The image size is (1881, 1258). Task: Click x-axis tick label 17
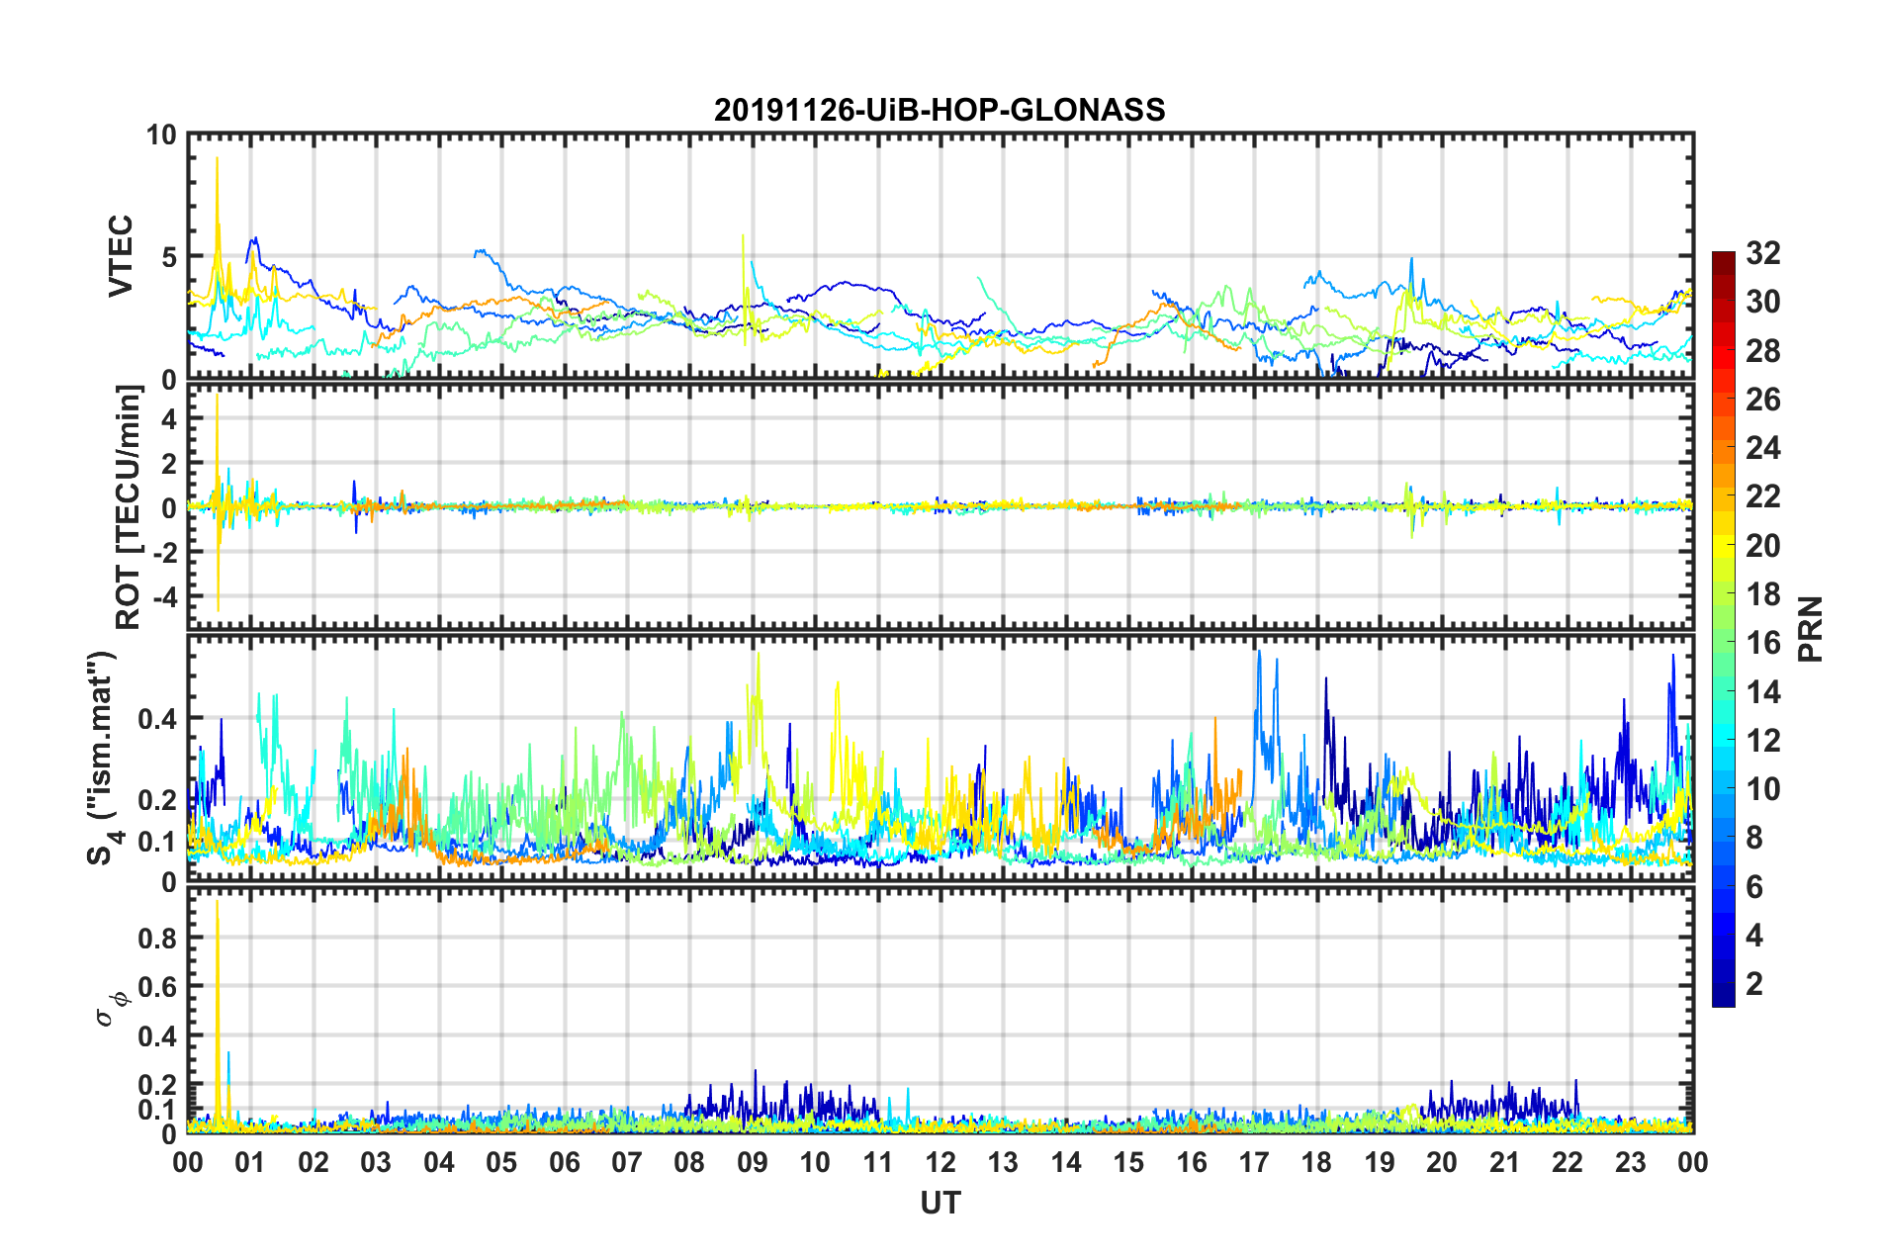pyautogui.click(x=1254, y=1162)
